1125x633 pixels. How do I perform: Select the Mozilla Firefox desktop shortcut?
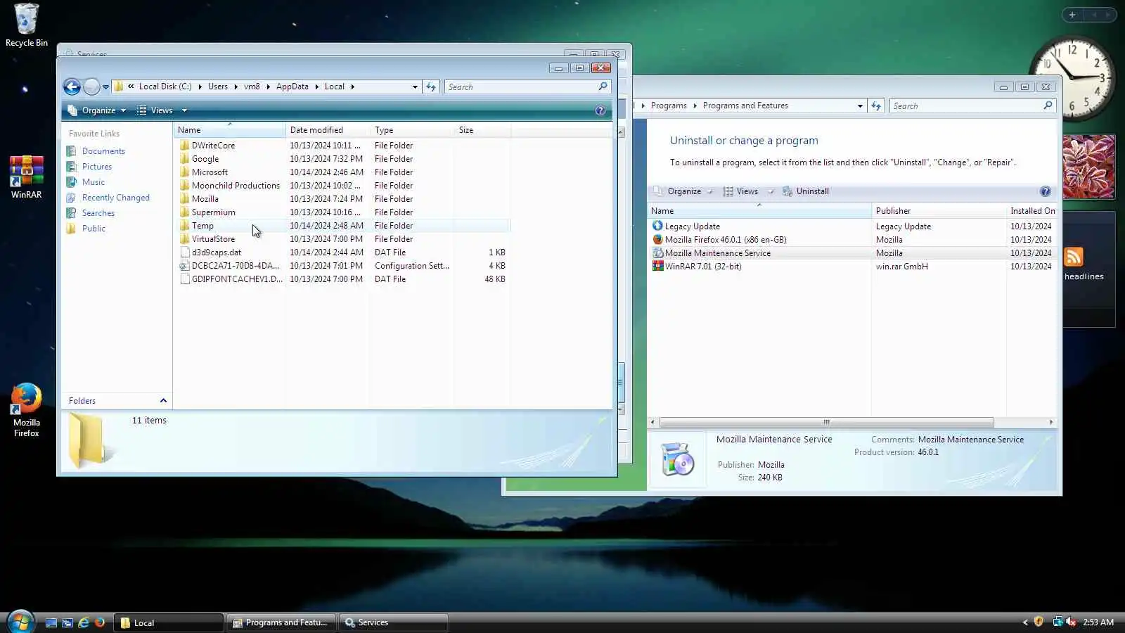click(x=26, y=410)
